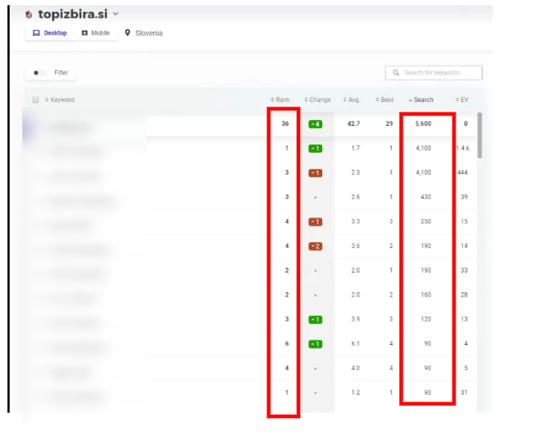Viewport: 556px width, 441px height.
Task: Click EV value 31
Action: 464,393
